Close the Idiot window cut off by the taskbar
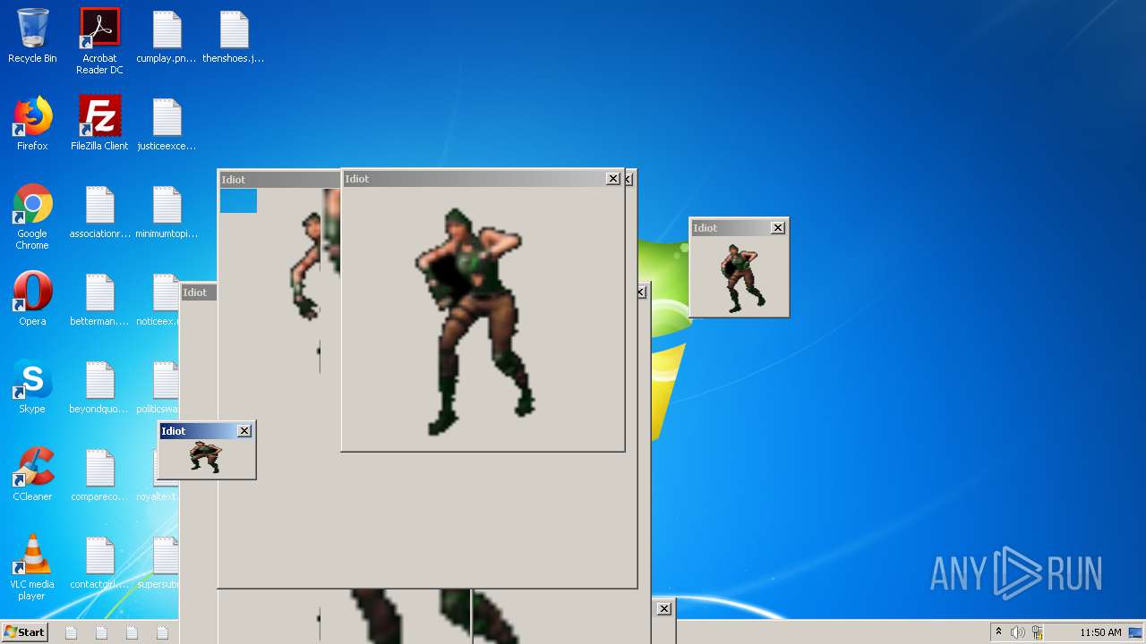 [664, 609]
